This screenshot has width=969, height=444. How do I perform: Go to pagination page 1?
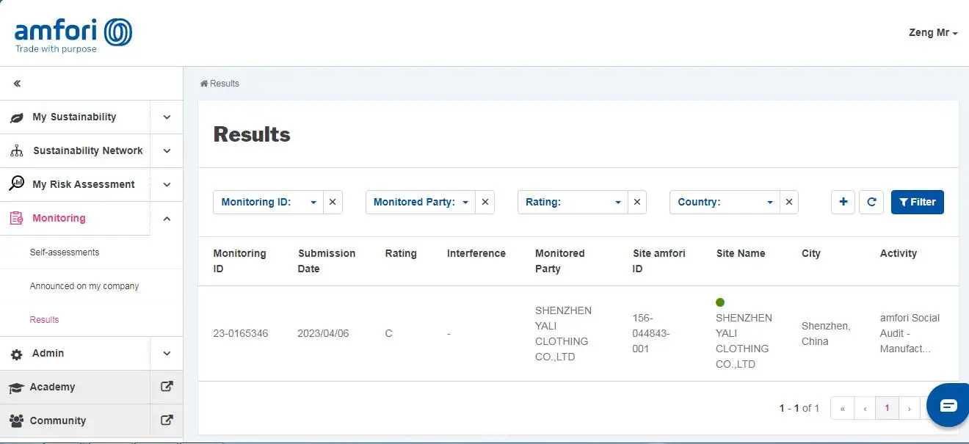887,408
